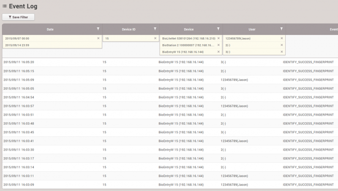Click the Date column header
Screen dimensions: 338x191
click(x=50, y=29)
